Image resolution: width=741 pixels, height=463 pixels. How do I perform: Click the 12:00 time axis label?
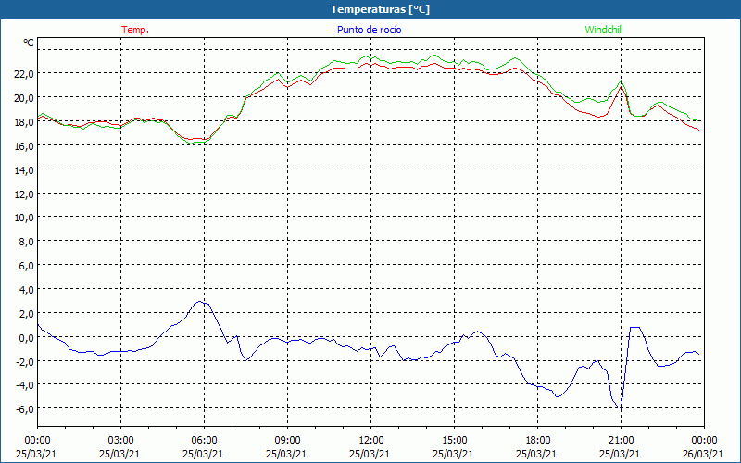point(371,441)
